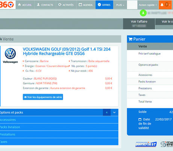Click the Couleur value BLANC PUR

point(46,79)
